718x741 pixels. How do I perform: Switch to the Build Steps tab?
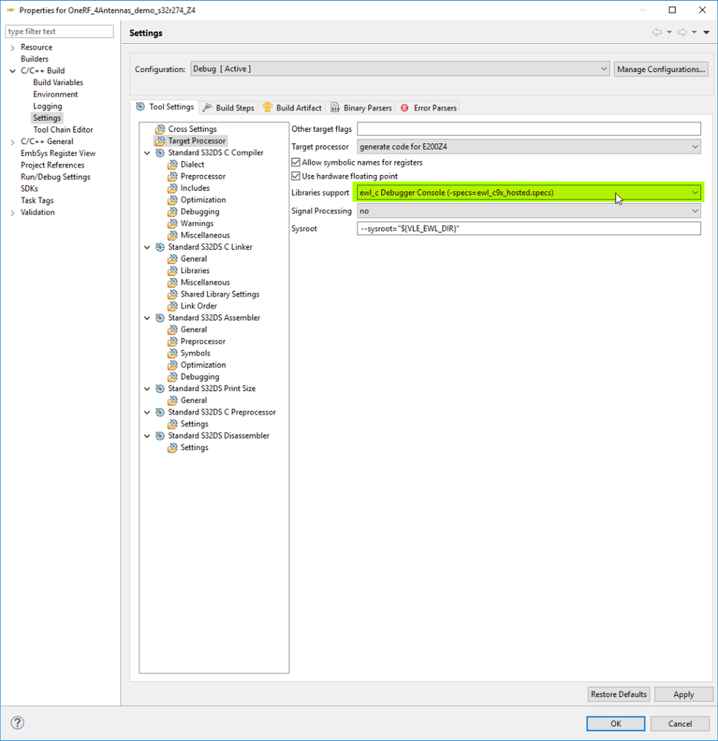click(228, 108)
